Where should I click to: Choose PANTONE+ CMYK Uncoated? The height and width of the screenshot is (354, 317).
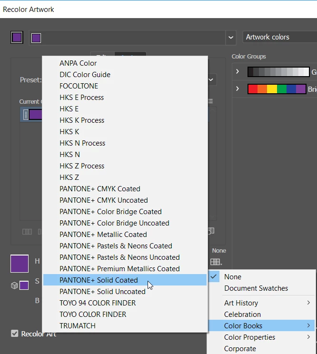click(125, 200)
